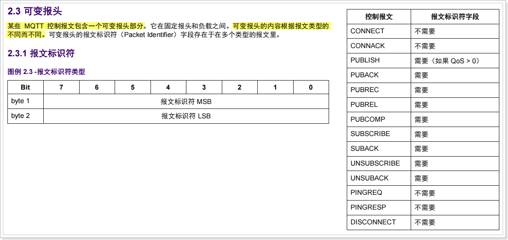Click the PUBREC cell
The height and width of the screenshot is (240, 508).
point(379,90)
